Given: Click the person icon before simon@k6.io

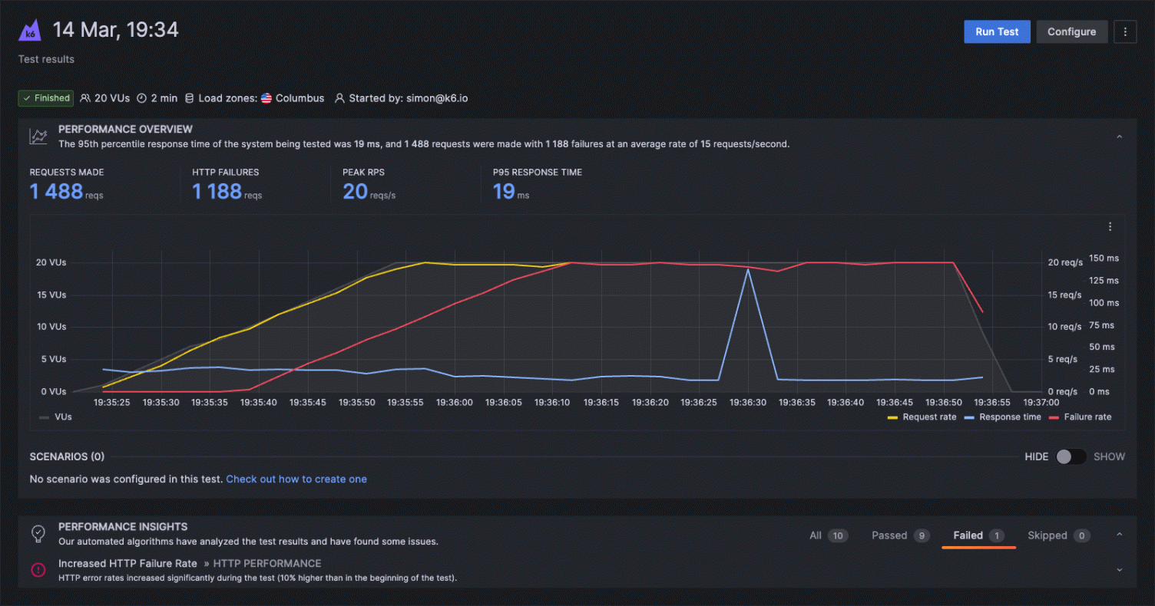Looking at the screenshot, I should (x=339, y=98).
